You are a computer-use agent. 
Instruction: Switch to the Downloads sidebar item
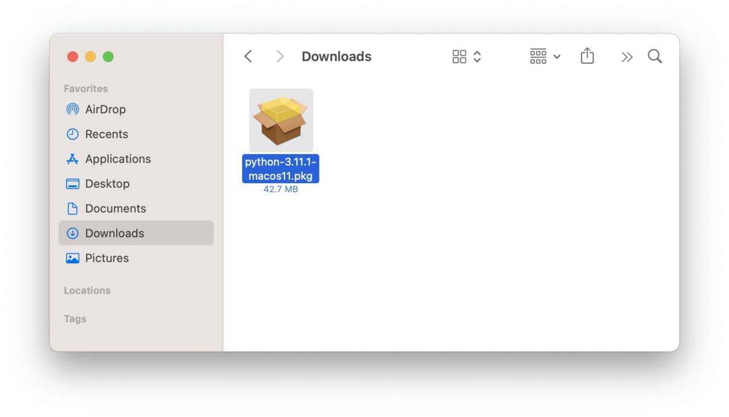click(116, 233)
